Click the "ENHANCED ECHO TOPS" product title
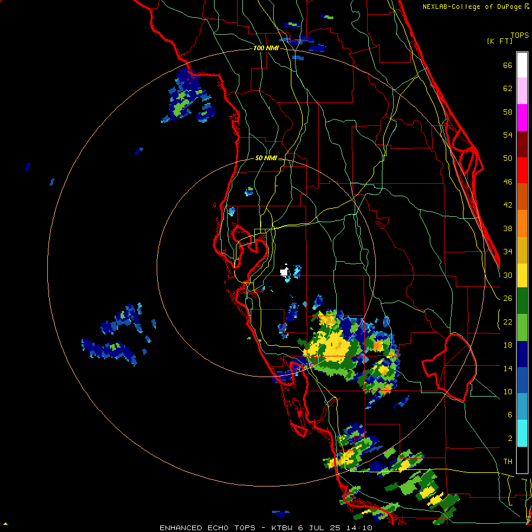Screen dimensions: 532x532 [x=207, y=528]
